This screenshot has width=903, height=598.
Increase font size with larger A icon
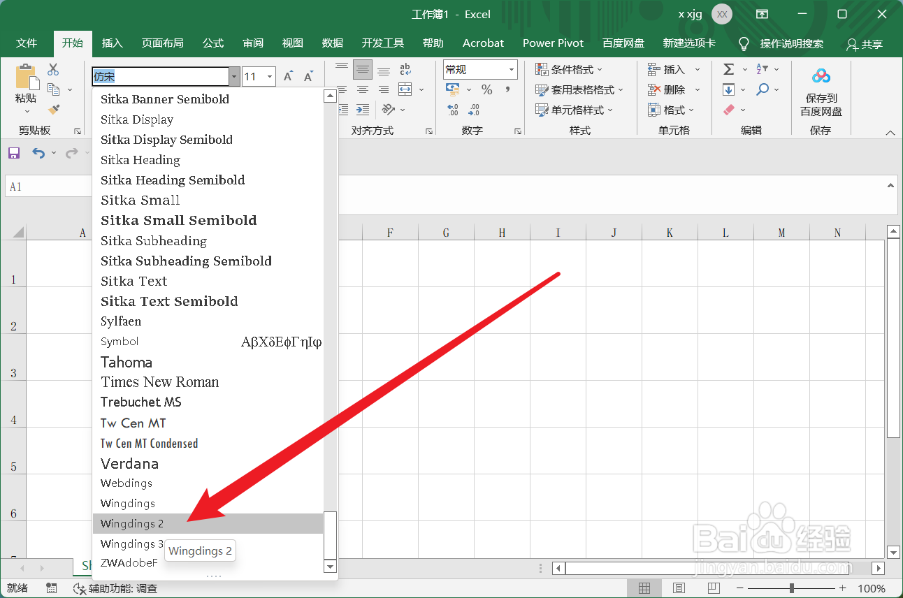[288, 77]
